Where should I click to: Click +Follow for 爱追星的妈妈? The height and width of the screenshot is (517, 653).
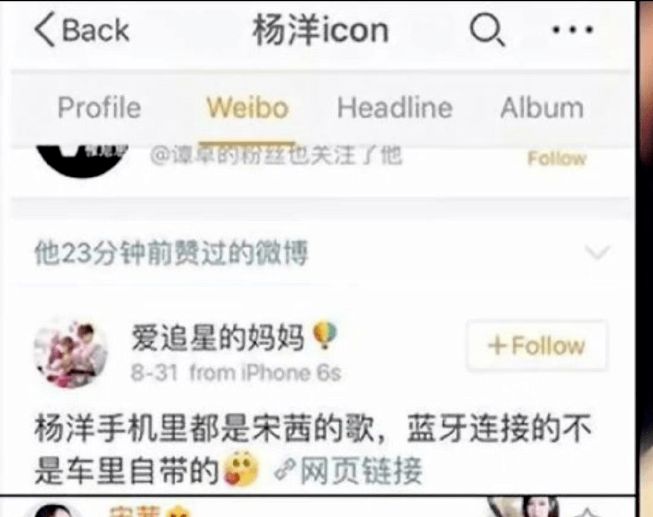pyautogui.click(x=537, y=346)
